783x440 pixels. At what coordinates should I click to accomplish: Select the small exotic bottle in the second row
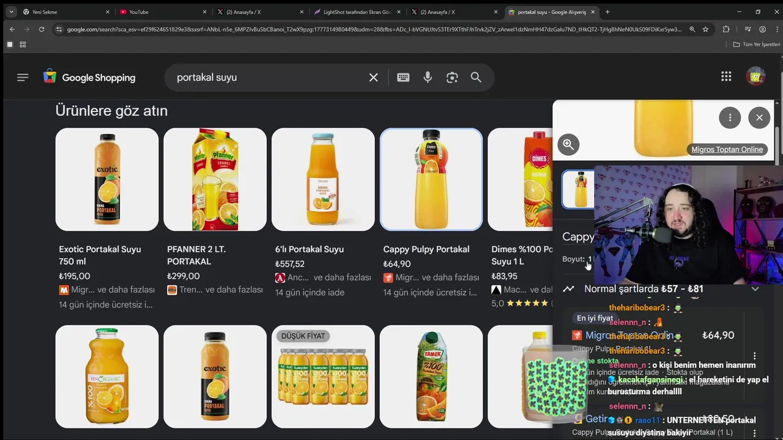click(215, 376)
